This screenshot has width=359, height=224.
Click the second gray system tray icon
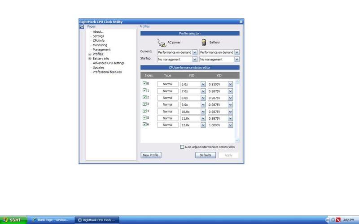pyautogui.click(x=333, y=220)
